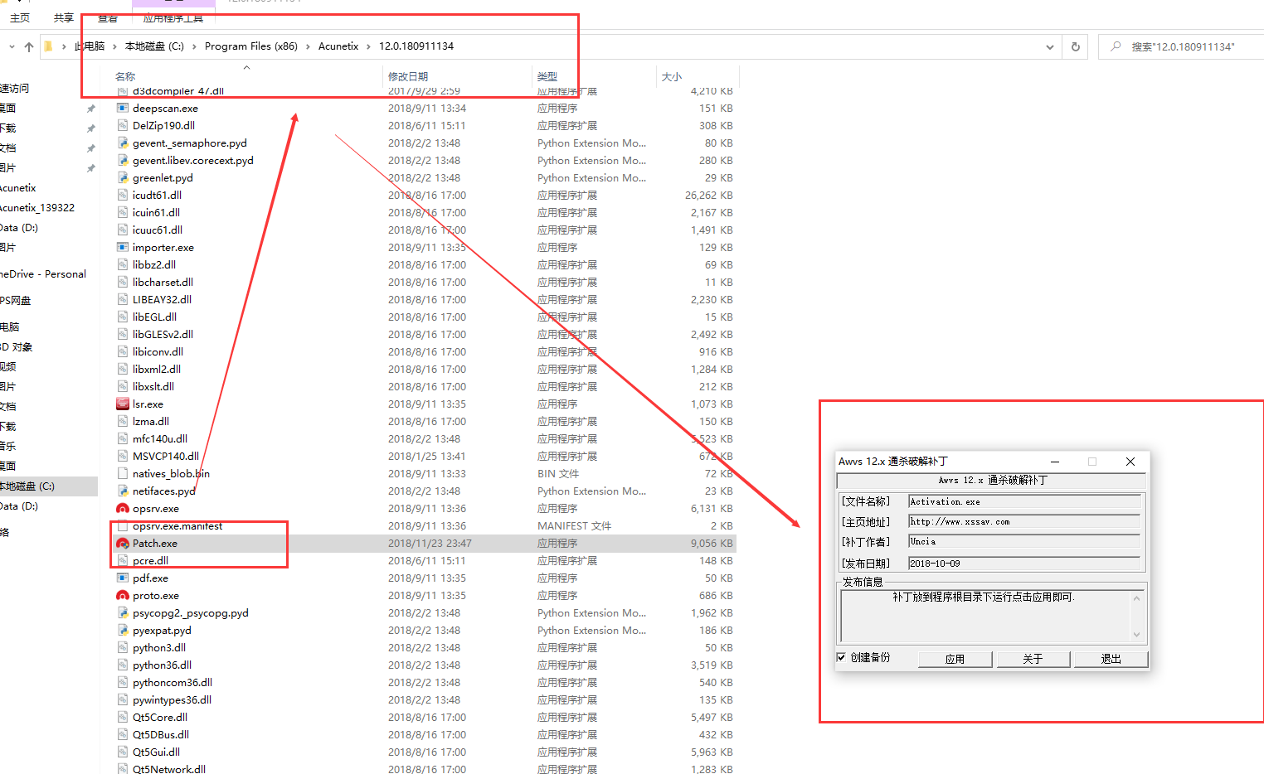Select the gevent.libev.corecext.pyd icon

click(x=123, y=161)
